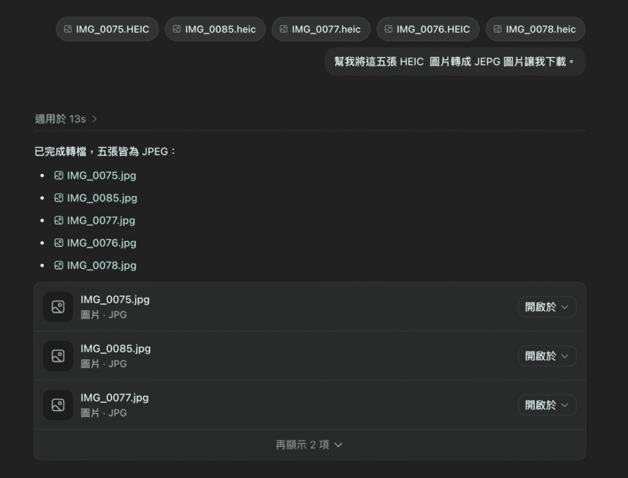The width and height of the screenshot is (628, 478).
Task: Open the IMG_0075.HEIC attachment chip
Action: [107, 29]
